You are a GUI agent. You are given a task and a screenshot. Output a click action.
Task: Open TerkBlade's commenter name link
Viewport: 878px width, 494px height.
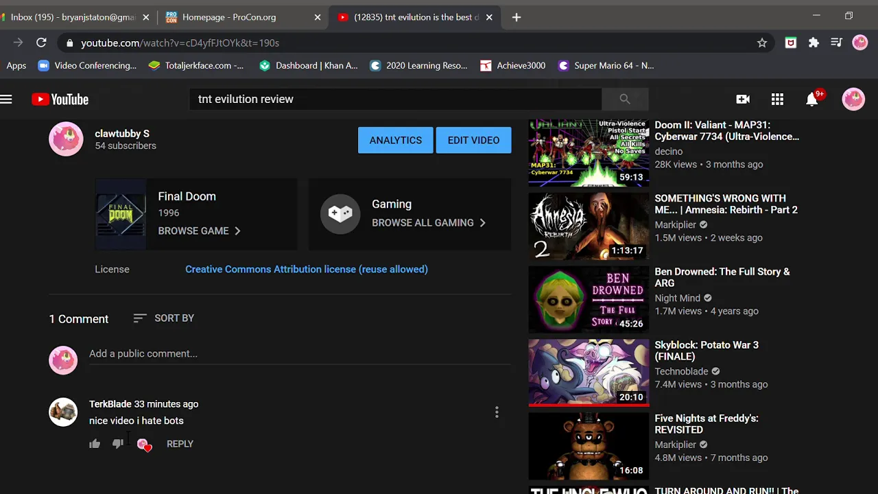pos(110,404)
